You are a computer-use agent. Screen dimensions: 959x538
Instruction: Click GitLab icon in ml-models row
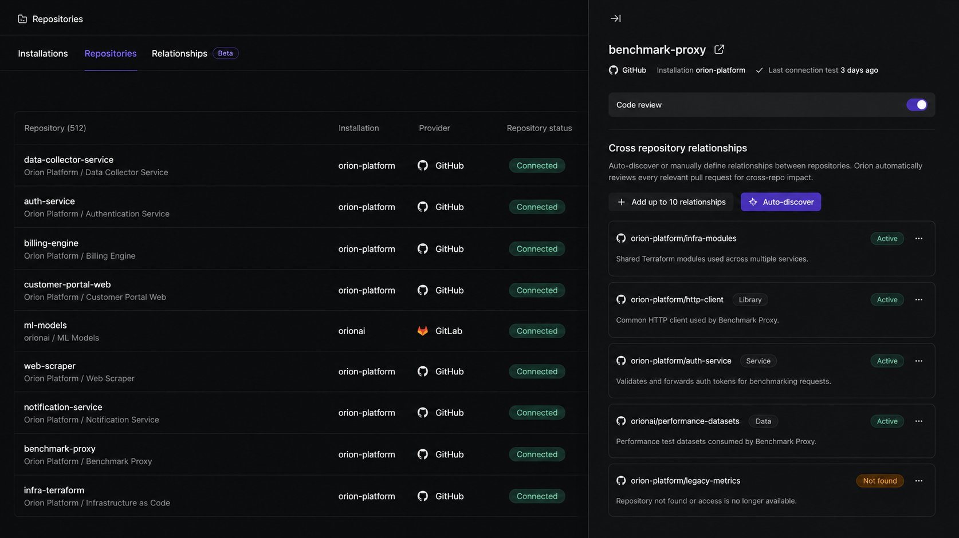click(x=423, y=331)
